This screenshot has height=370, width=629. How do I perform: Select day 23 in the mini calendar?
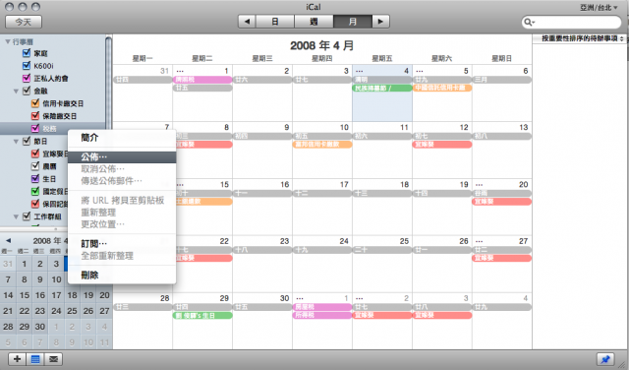tap(40, 311)
